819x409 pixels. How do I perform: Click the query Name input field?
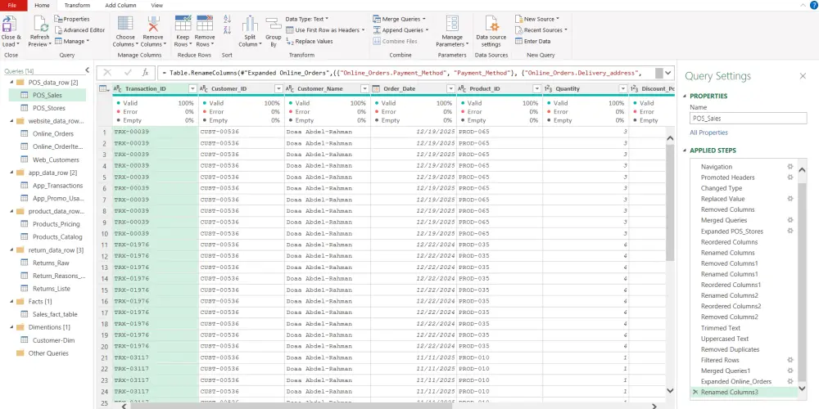tap(748, 119)
